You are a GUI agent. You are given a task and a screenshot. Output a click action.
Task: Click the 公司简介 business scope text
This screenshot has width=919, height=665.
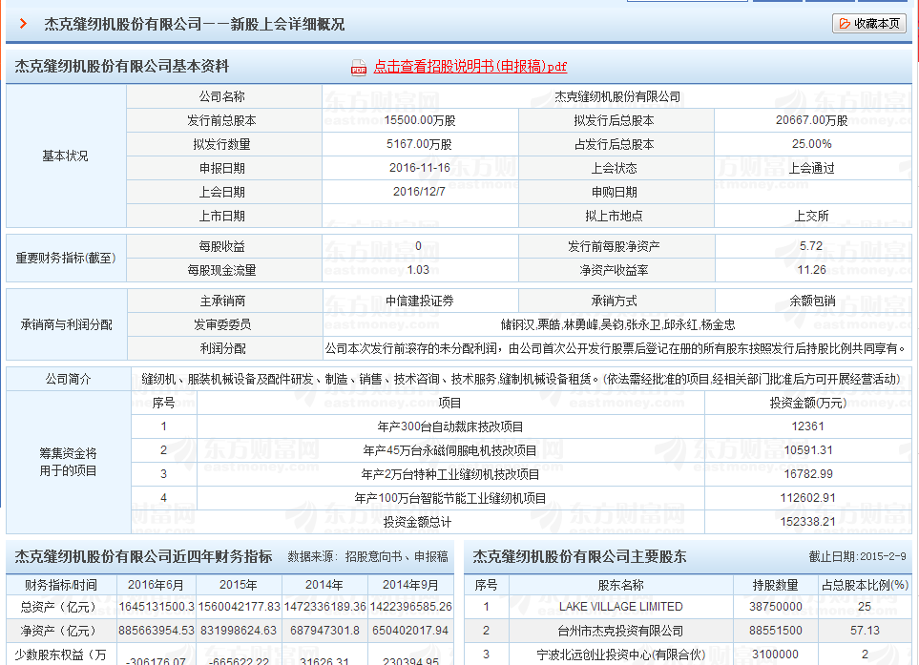pyautogui.click(x=520, y=379)
